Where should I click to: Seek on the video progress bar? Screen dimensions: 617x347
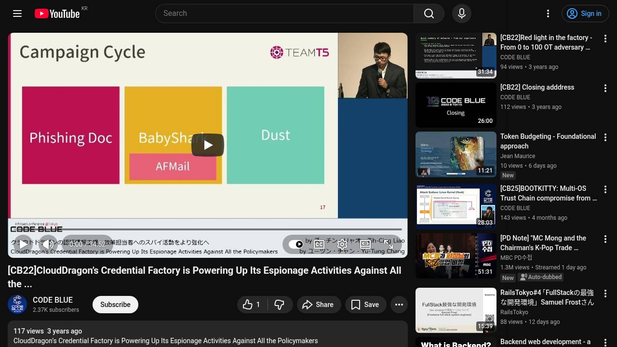tap(208, 229)
